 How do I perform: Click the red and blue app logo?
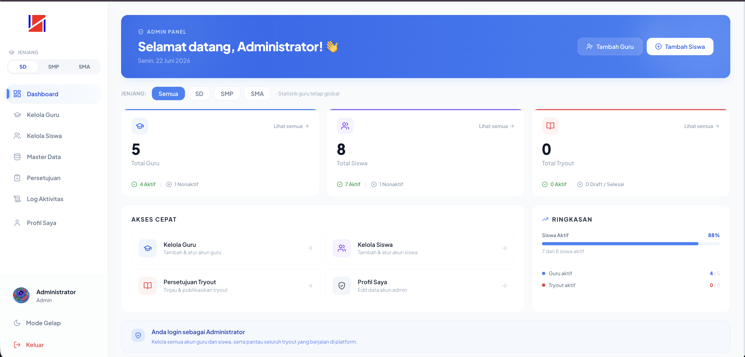[x=37, y=23]
